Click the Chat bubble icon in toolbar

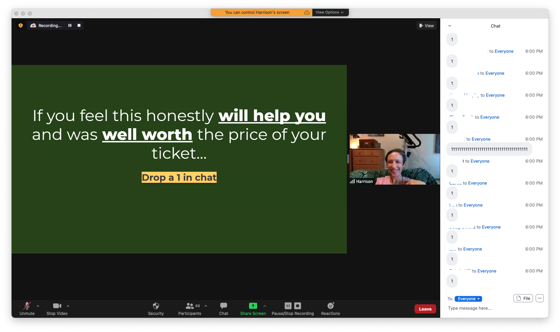[x=223, y=306]
